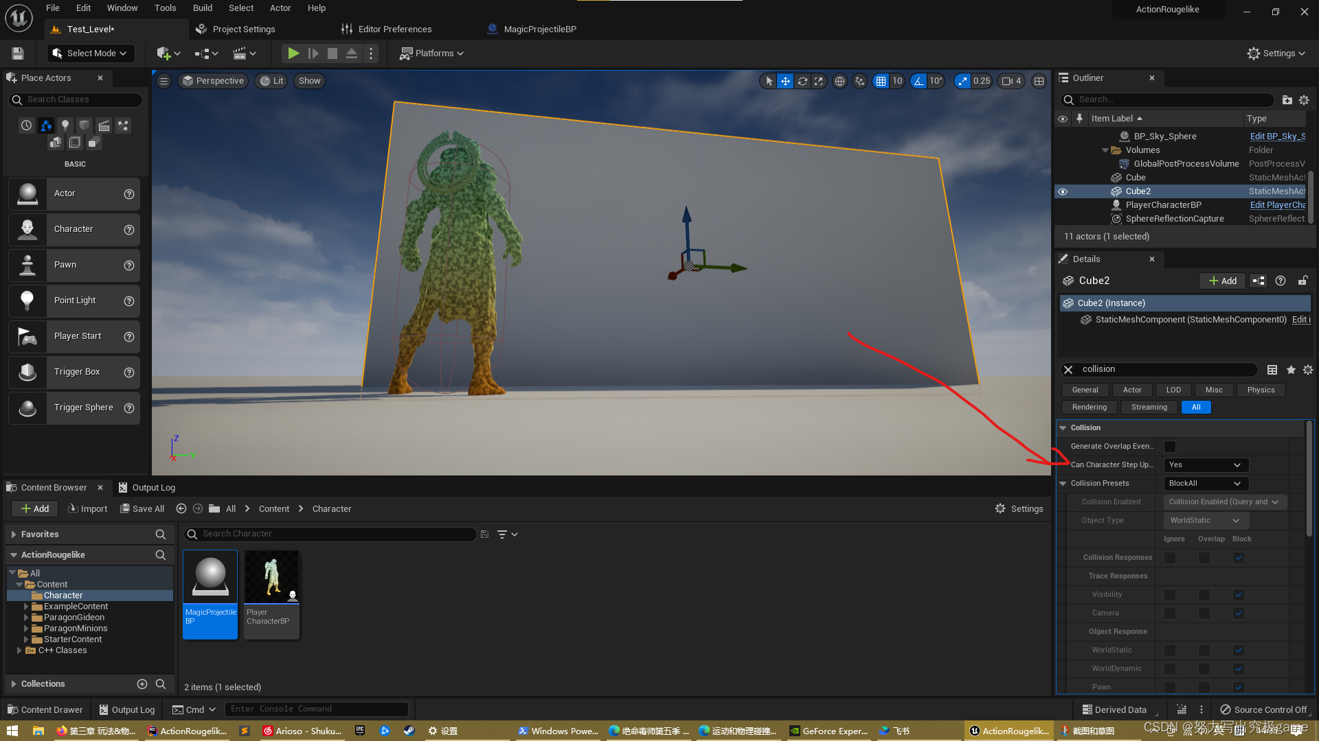Select the Shapes category cube icon in Place Actors
This screenshot has width=1319, height=741.
click(84, 126)
